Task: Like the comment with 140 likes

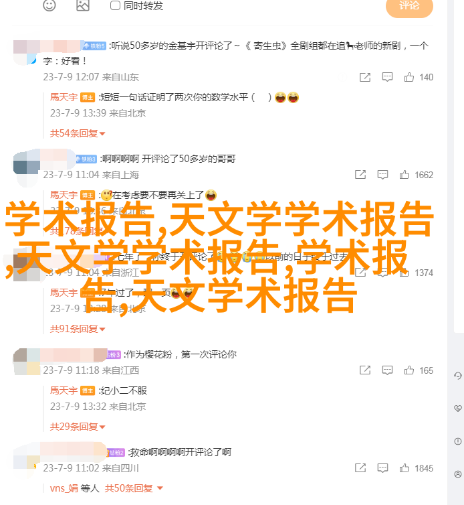Action: (409, 77)
